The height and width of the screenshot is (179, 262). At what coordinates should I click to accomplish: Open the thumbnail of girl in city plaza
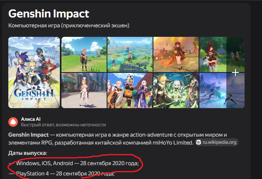(84, 91)
